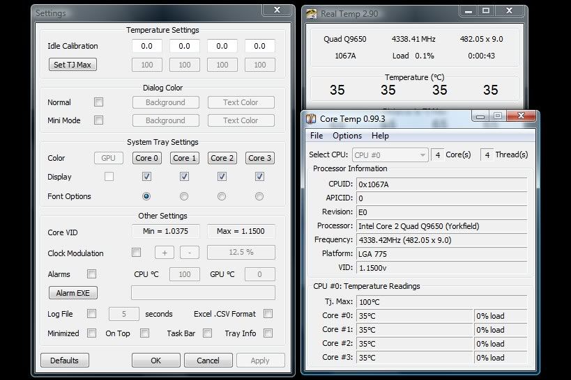Click the Normal Text Color button

241,102
